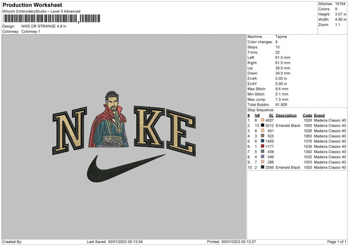Select the embroidered letter K in the design
Screen dimensions: 349x246
(149, 127)
